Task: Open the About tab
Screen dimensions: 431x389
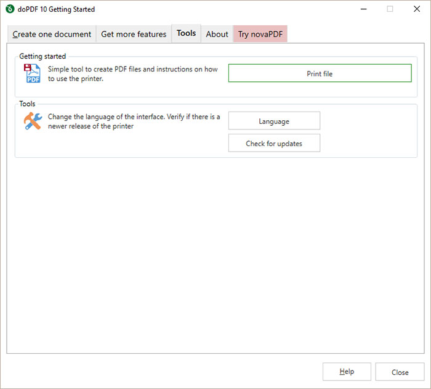Action: point(217,34)
